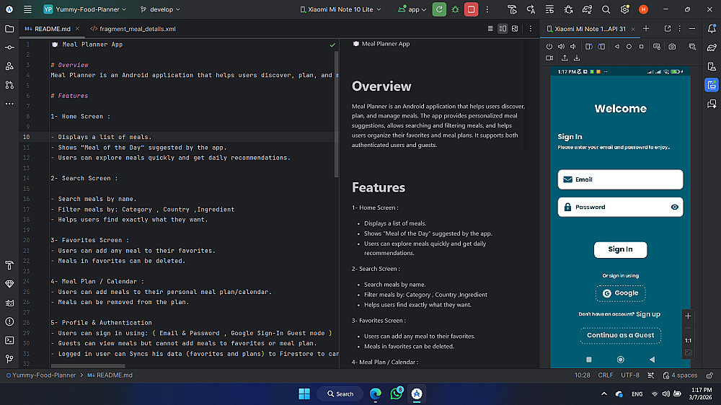Open the Yummy-Food-Planner project dropdown
The height and width of the screenshot is (405, 721).
(84, 9)
